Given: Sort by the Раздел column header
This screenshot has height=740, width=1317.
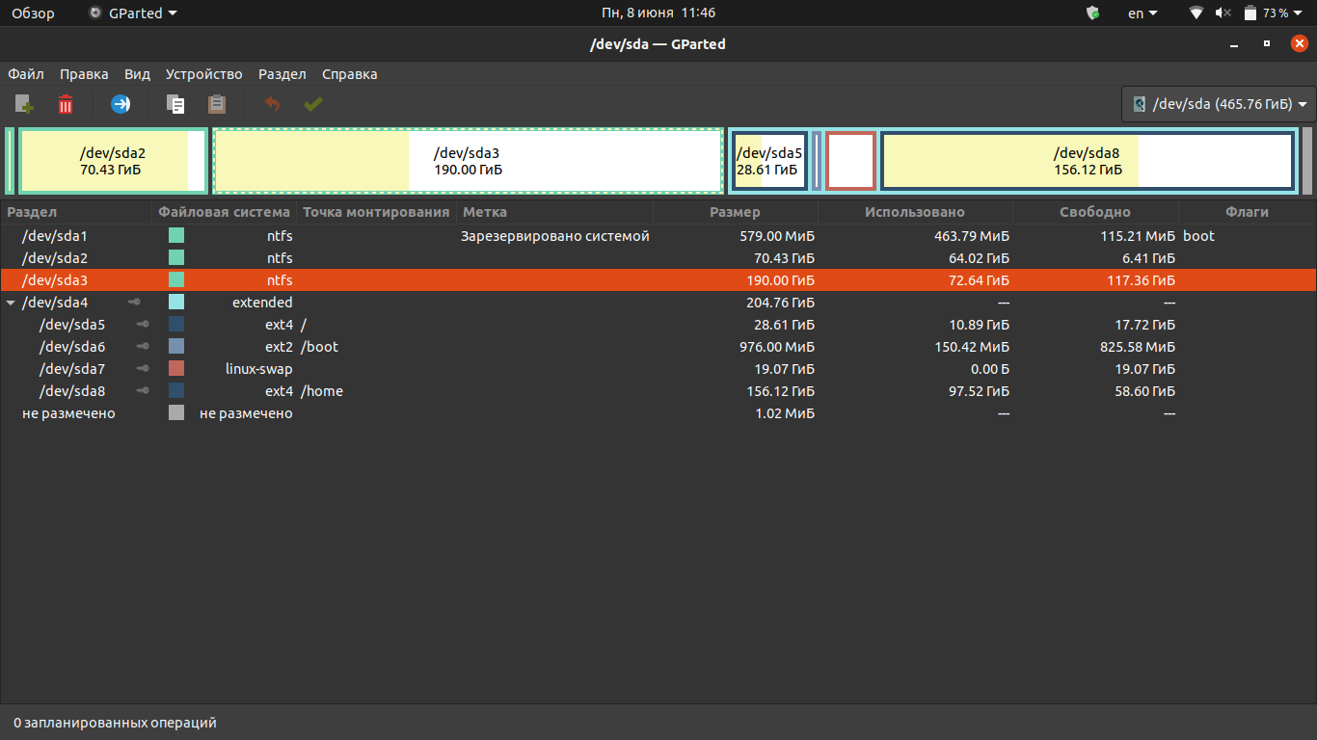Looking at the screenshot, I should (x=76, y=212).
